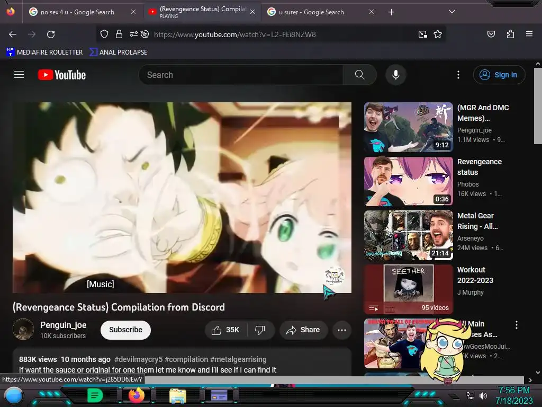Close the 'no sex 4 u' Google tab
Image resolution: width=542 pixels, height=407 pixels.
pyautogui.click(x=133, y=12)
